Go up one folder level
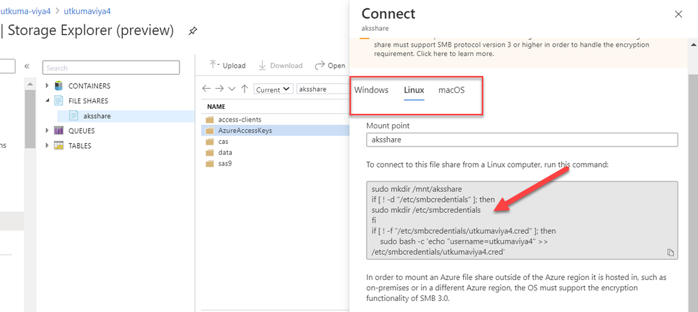Screen dimensions: 698x312 pos(244,89)
